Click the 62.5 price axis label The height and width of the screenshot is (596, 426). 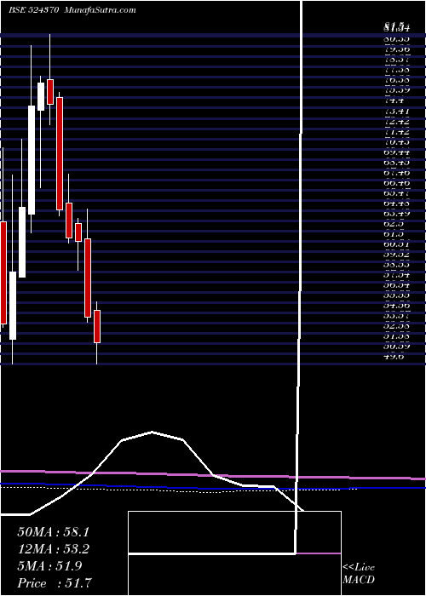[x=394, y=224]
